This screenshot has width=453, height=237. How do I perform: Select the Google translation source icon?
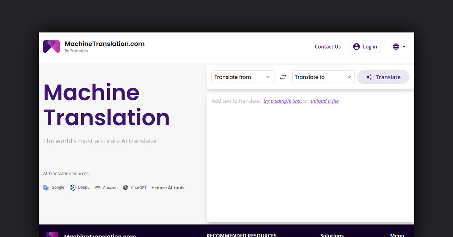pyautogui.click(x=46, y=188)
